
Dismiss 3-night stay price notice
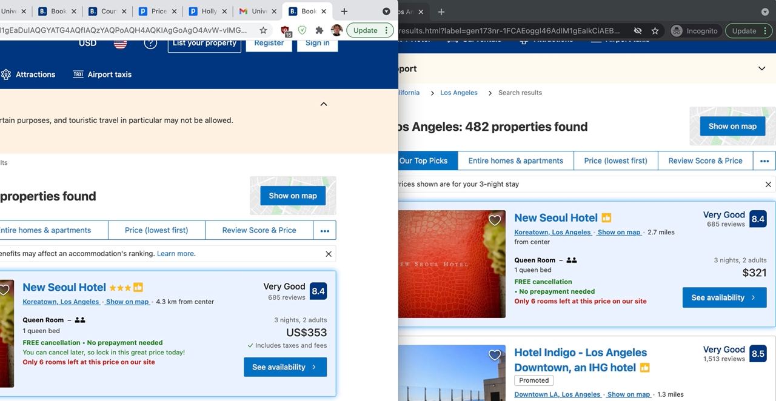pyautogui.click(x=768, y=184)
